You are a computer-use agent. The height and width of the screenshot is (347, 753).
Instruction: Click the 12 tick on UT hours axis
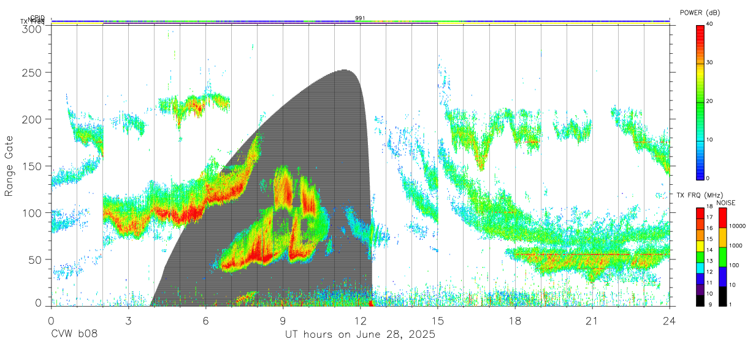[x=360, y=321]
